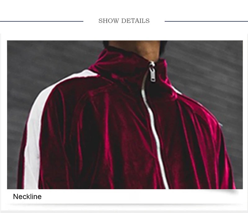The width and height of the screenshot is (248, 213).
Task: Click the word DETAILS in the heading
Action: [135, 21]
